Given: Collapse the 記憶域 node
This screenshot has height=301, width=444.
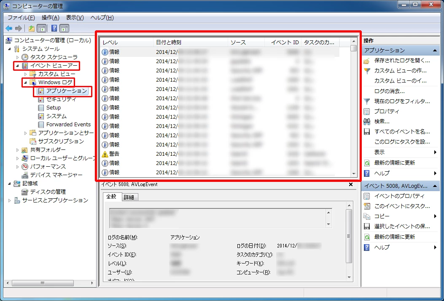Looking at the screenshot, I should point(9,184).
